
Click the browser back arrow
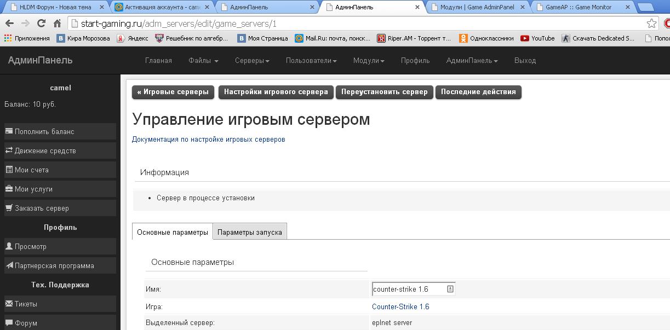9,24
